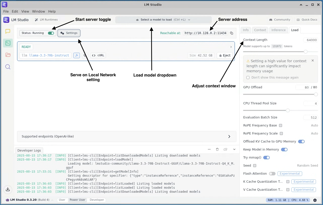The image size is (323, 205).
Task: Switch to the Inference tab
Action: tap(278, 30)
